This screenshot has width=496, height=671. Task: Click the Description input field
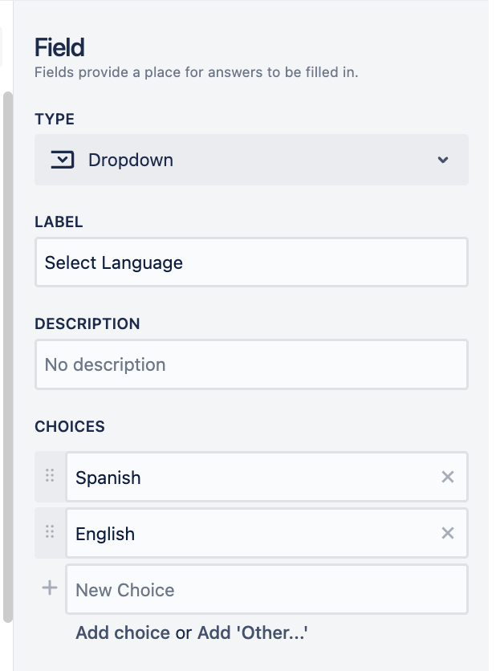[x=250, y=364]
